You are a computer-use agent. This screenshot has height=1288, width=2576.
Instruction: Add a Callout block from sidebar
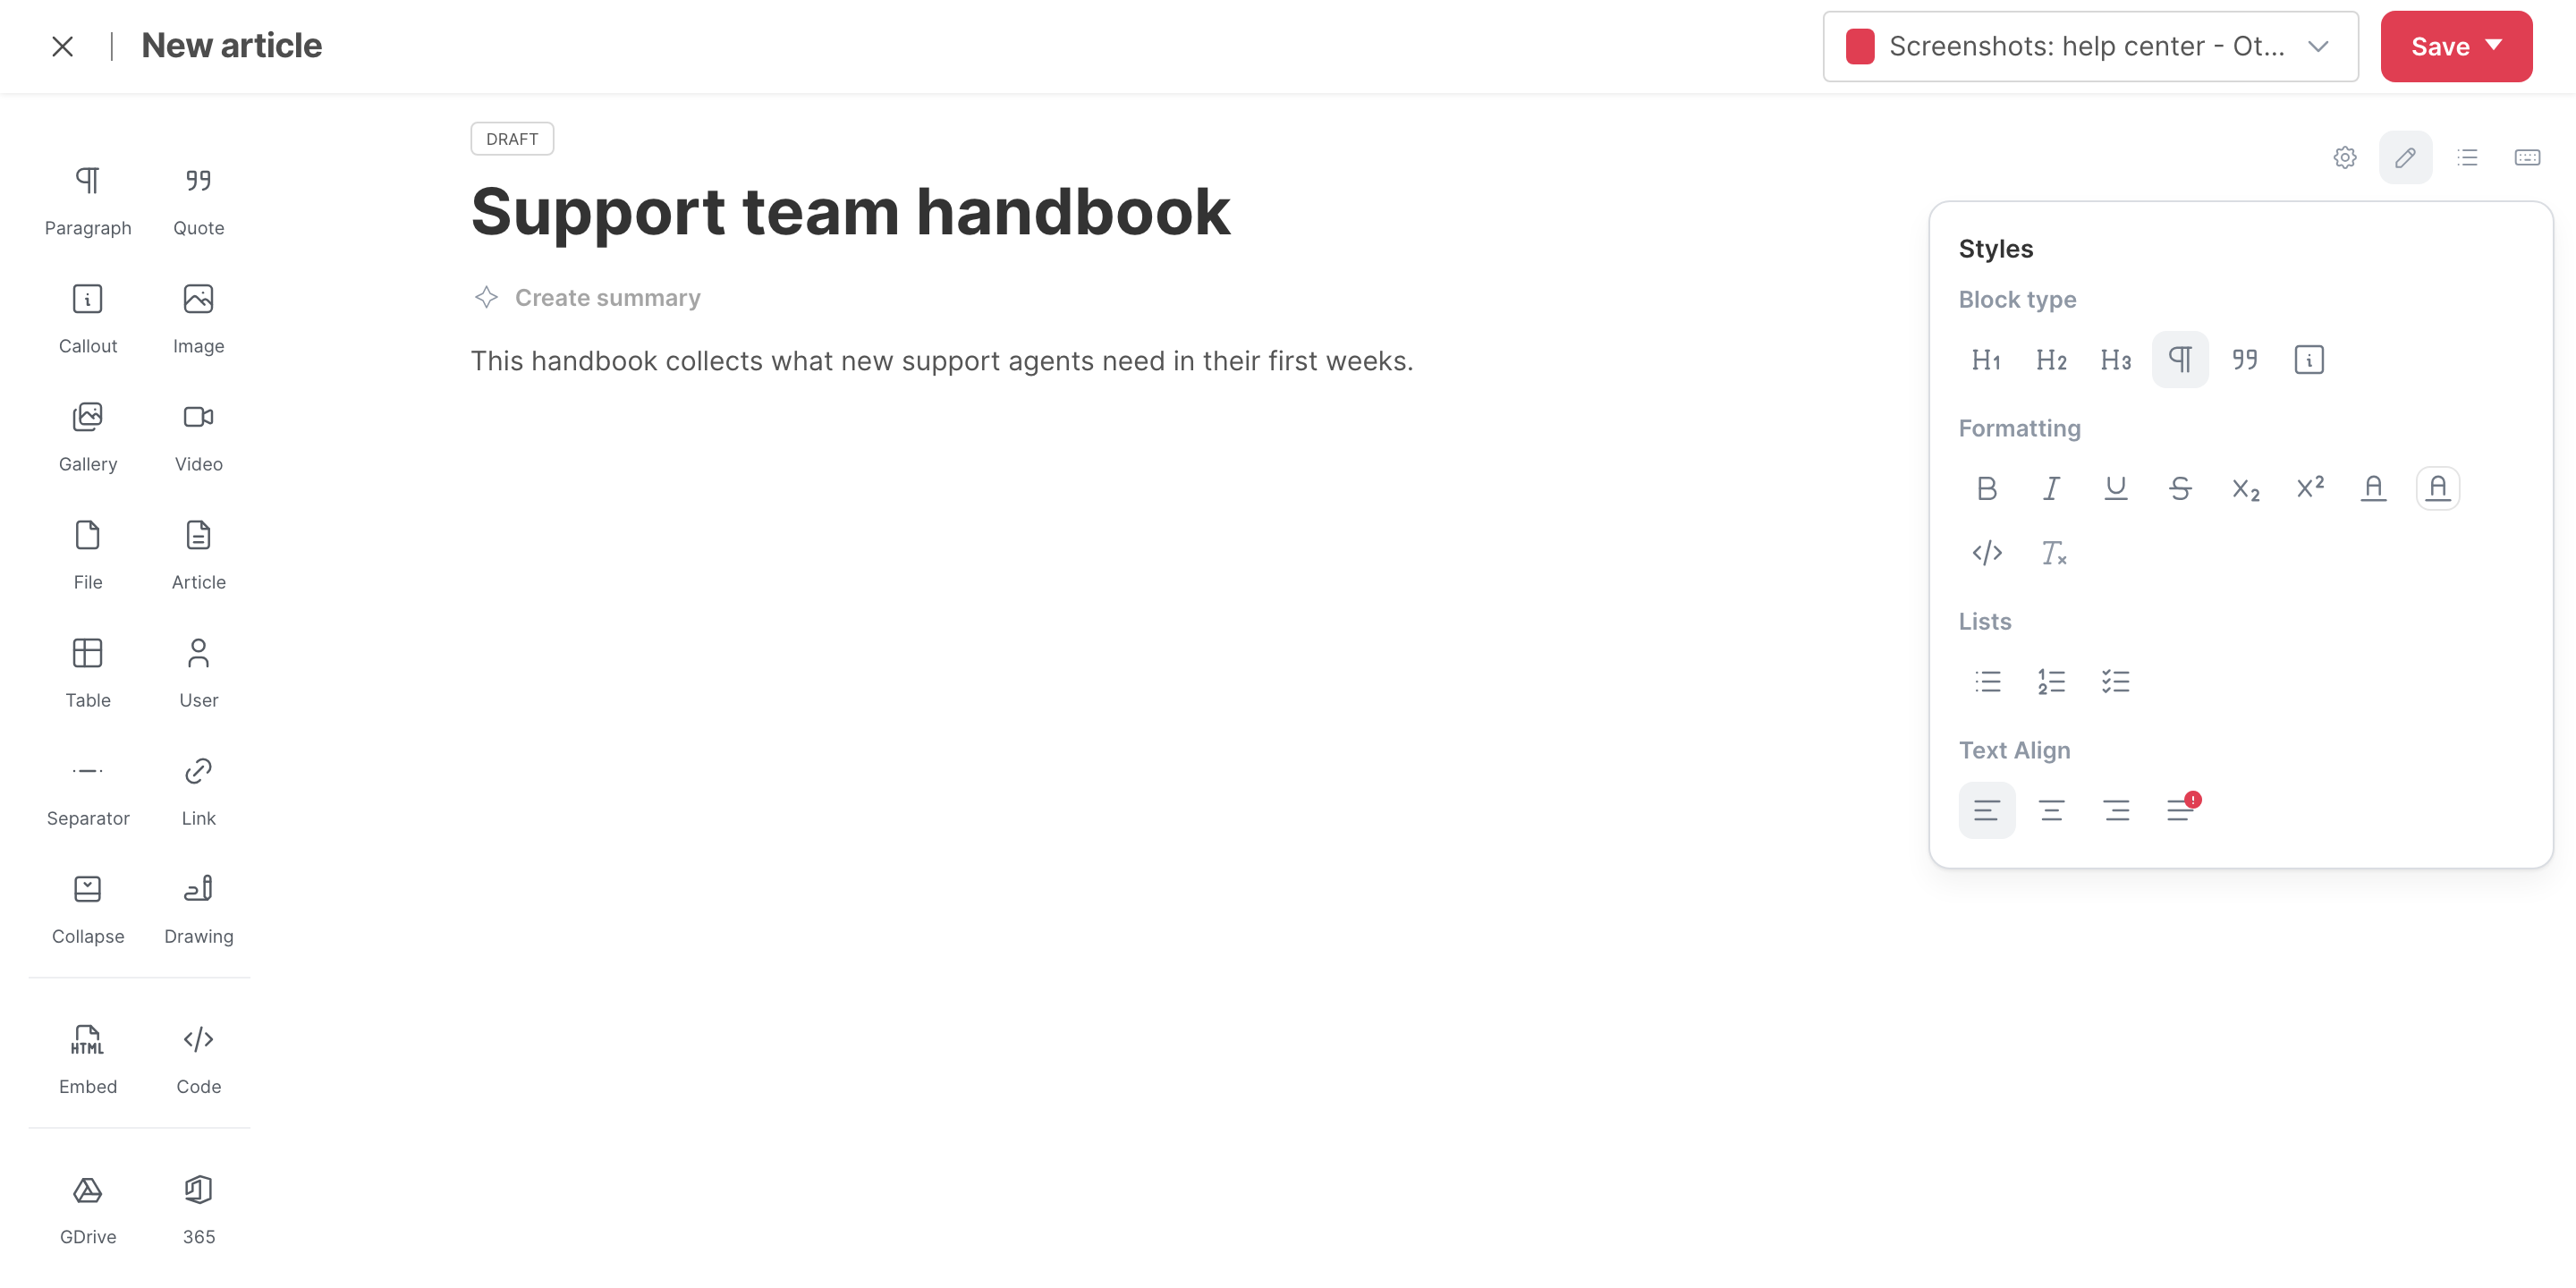[x=88, y=319]
